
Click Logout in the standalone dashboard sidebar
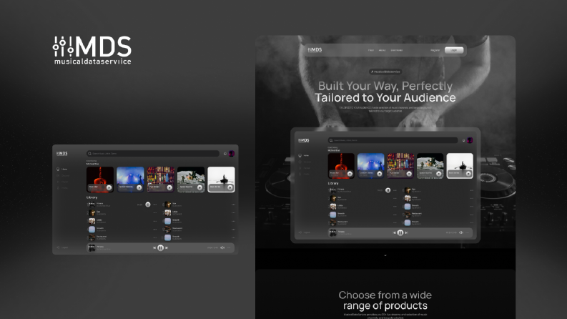(x=62, y=247)
